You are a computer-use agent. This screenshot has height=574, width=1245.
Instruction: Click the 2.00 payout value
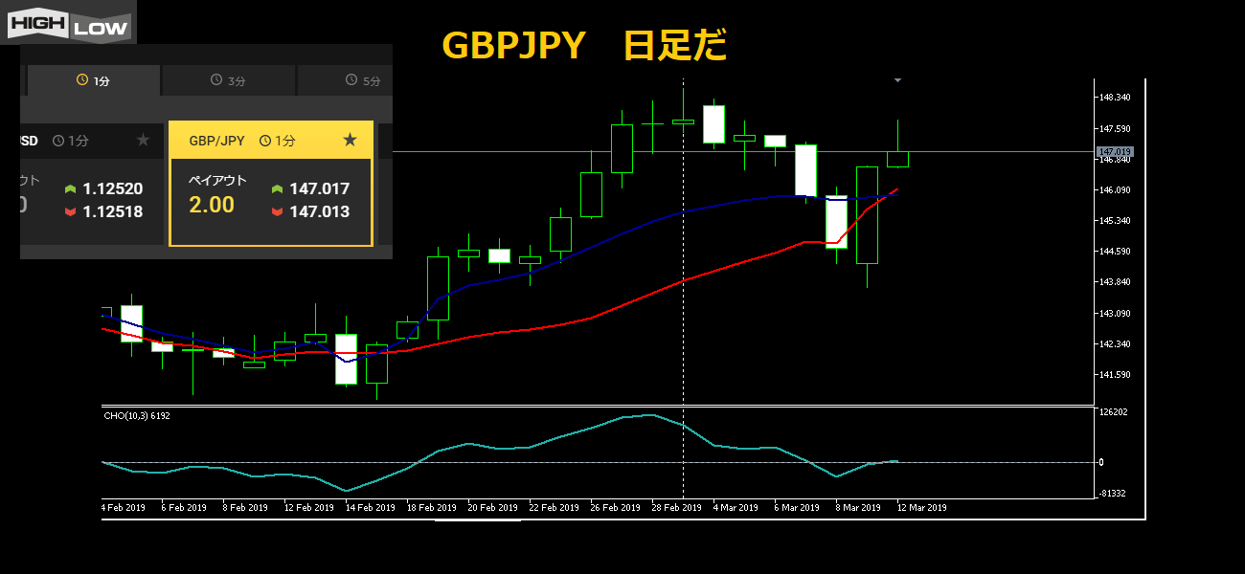[212, 204]
